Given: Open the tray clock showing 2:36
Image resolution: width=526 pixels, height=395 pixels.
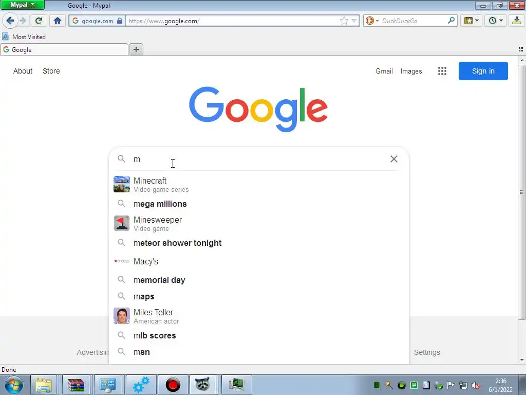Looking at the screenshot, I should [500, 385].
